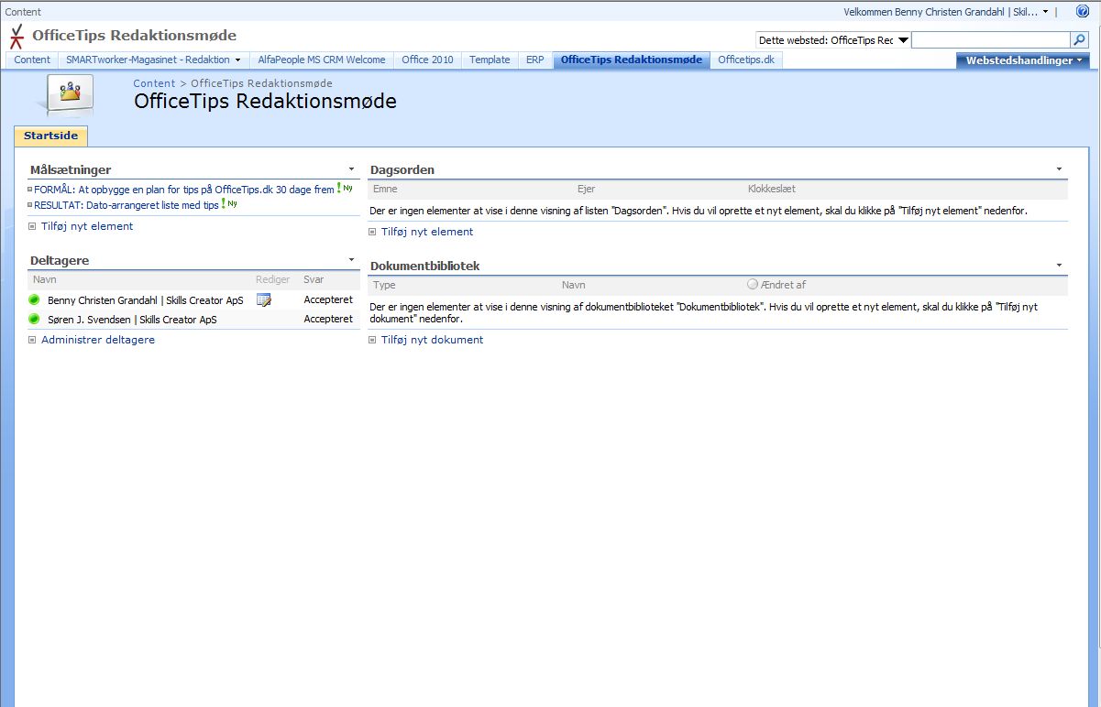Click the search magnifier icon

1079,40
